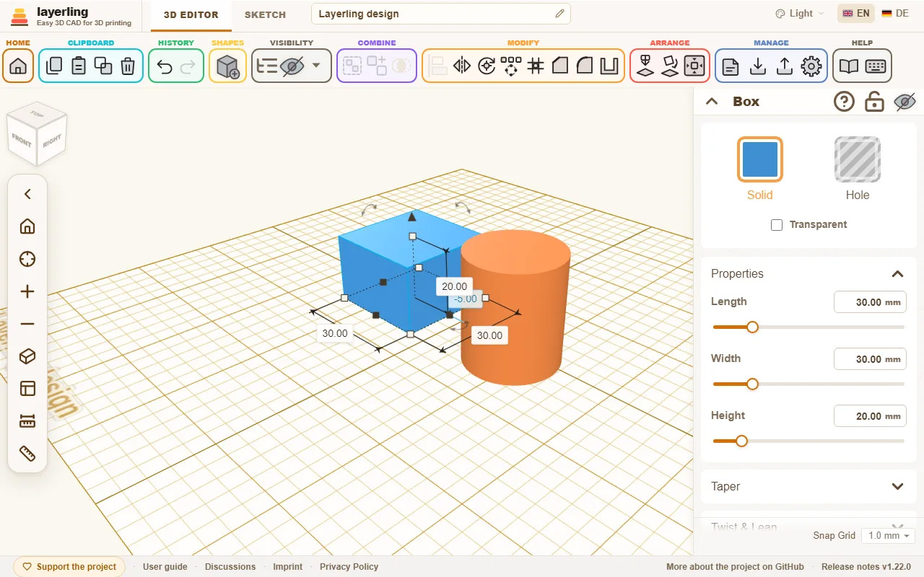The height and width of the screenshot is (577, 924).
Task: Click the circular Rotate tool in Modify
Action: [x=487, y=66]
